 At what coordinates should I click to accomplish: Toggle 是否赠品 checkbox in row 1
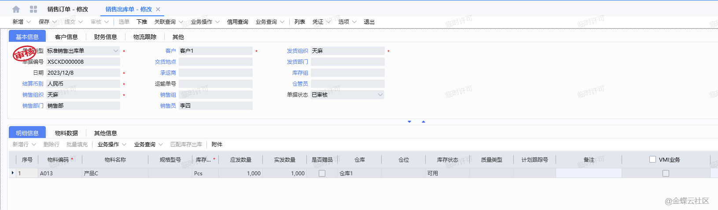[322, 174]
